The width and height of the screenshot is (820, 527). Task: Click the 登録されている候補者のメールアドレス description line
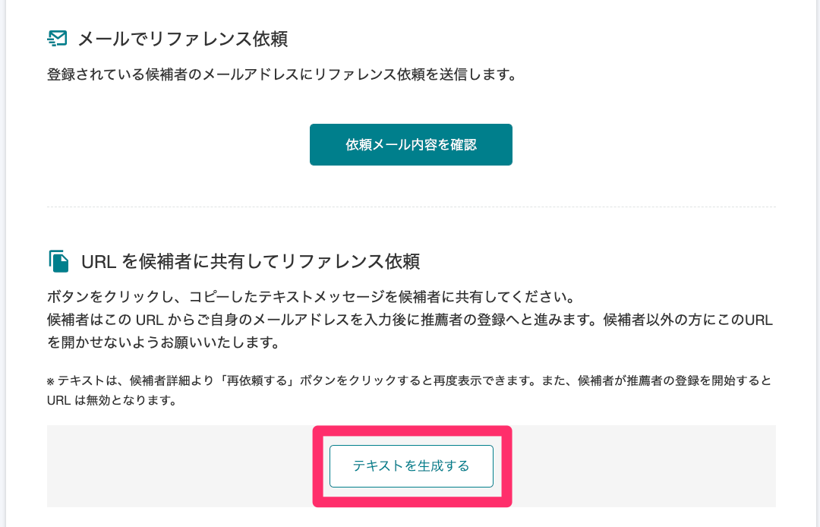click(282, 74)
